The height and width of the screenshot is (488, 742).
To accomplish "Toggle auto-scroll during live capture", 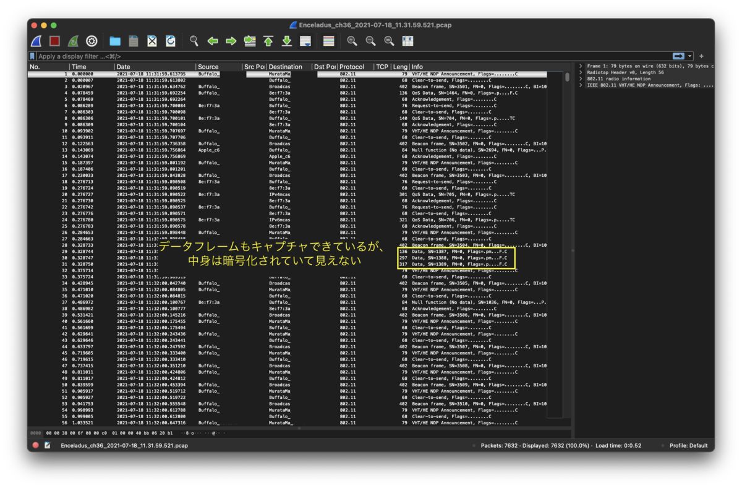I will pyautogui.click(x=305, y=41).
